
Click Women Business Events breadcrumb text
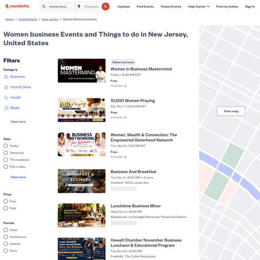pos(80,19)
